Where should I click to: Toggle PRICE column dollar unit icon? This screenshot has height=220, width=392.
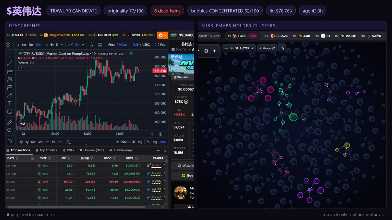point(138,158)
